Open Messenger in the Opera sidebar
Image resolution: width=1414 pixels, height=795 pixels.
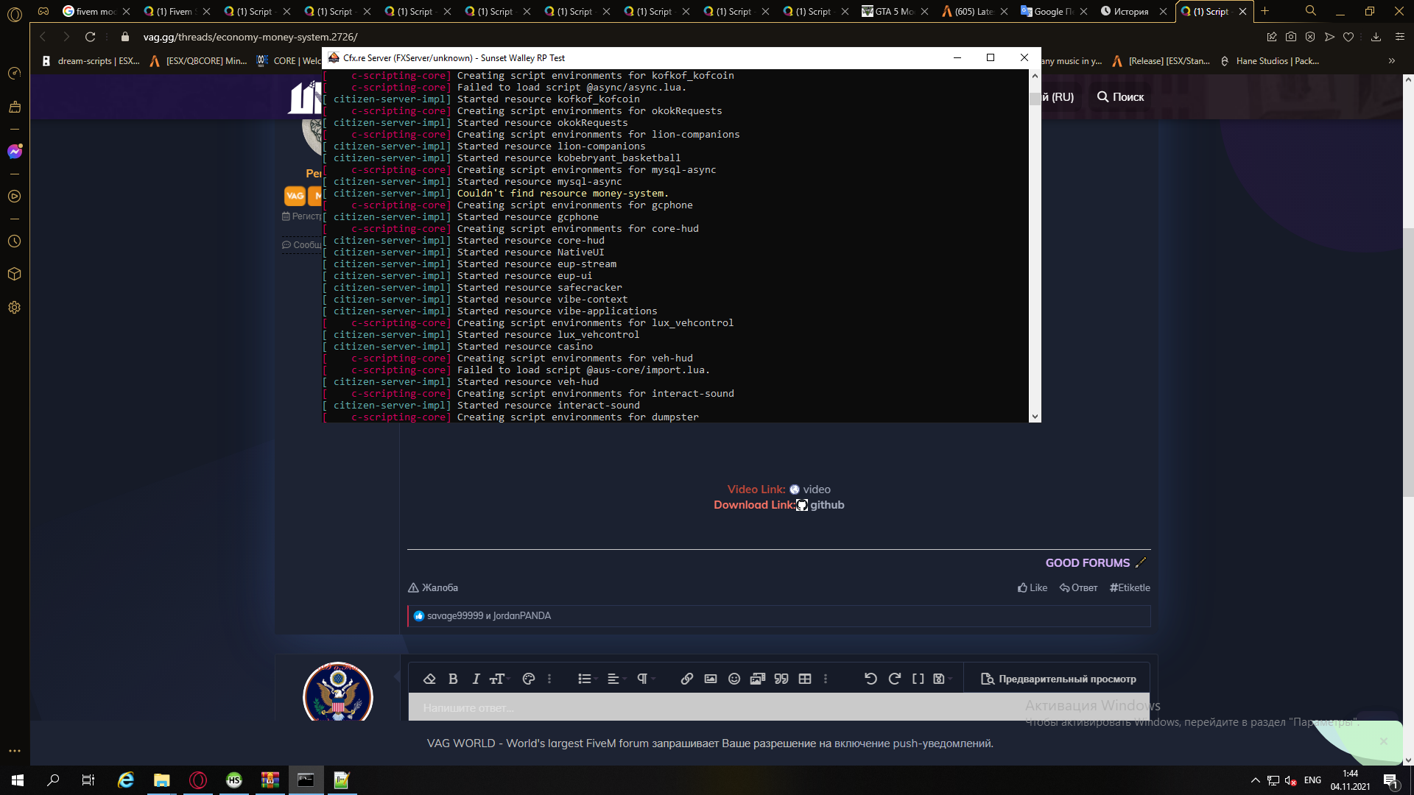pyautogui.click(x=15, y=152)
